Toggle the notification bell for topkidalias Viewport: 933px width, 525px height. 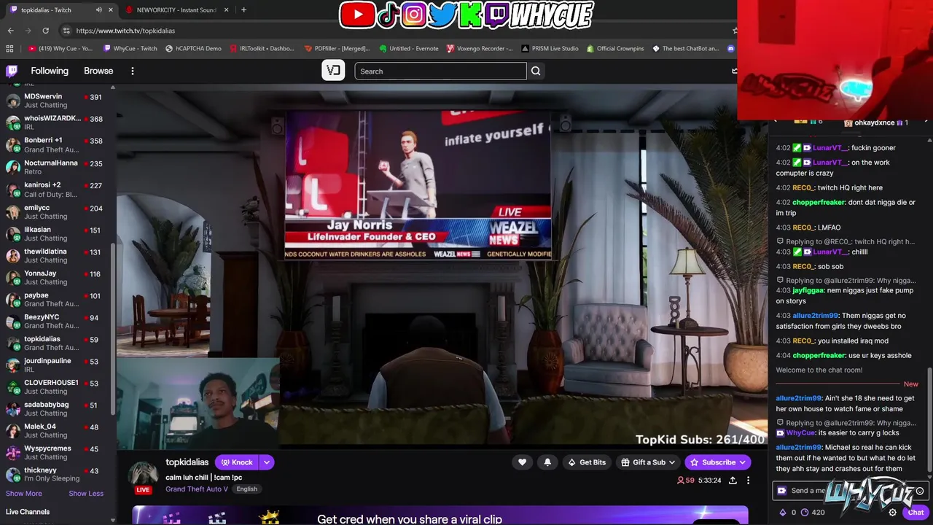tap(547, 462)
